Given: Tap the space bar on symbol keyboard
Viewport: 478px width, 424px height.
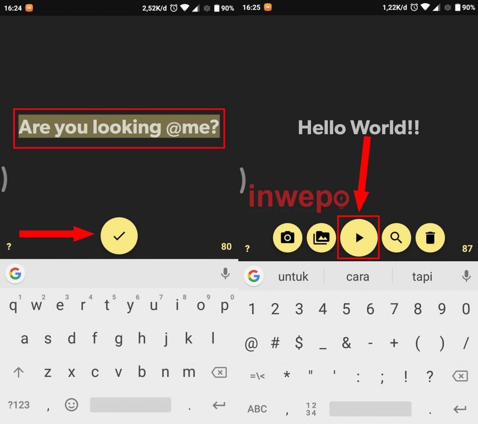Looking at the screenshot, I should [x=370, y=409].
